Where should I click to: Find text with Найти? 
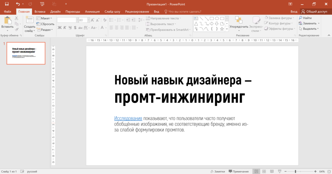305,18
